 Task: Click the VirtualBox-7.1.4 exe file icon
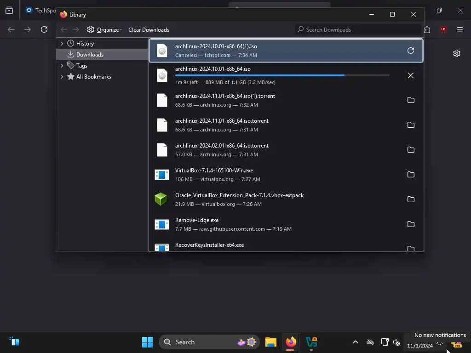tap(161, 175)
